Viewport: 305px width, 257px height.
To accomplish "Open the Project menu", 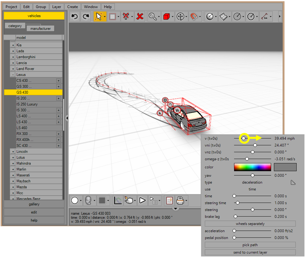I will (x=11, y=7).
